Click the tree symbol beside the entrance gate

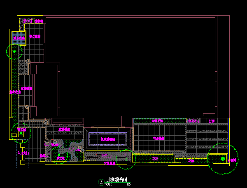(21, 133)
